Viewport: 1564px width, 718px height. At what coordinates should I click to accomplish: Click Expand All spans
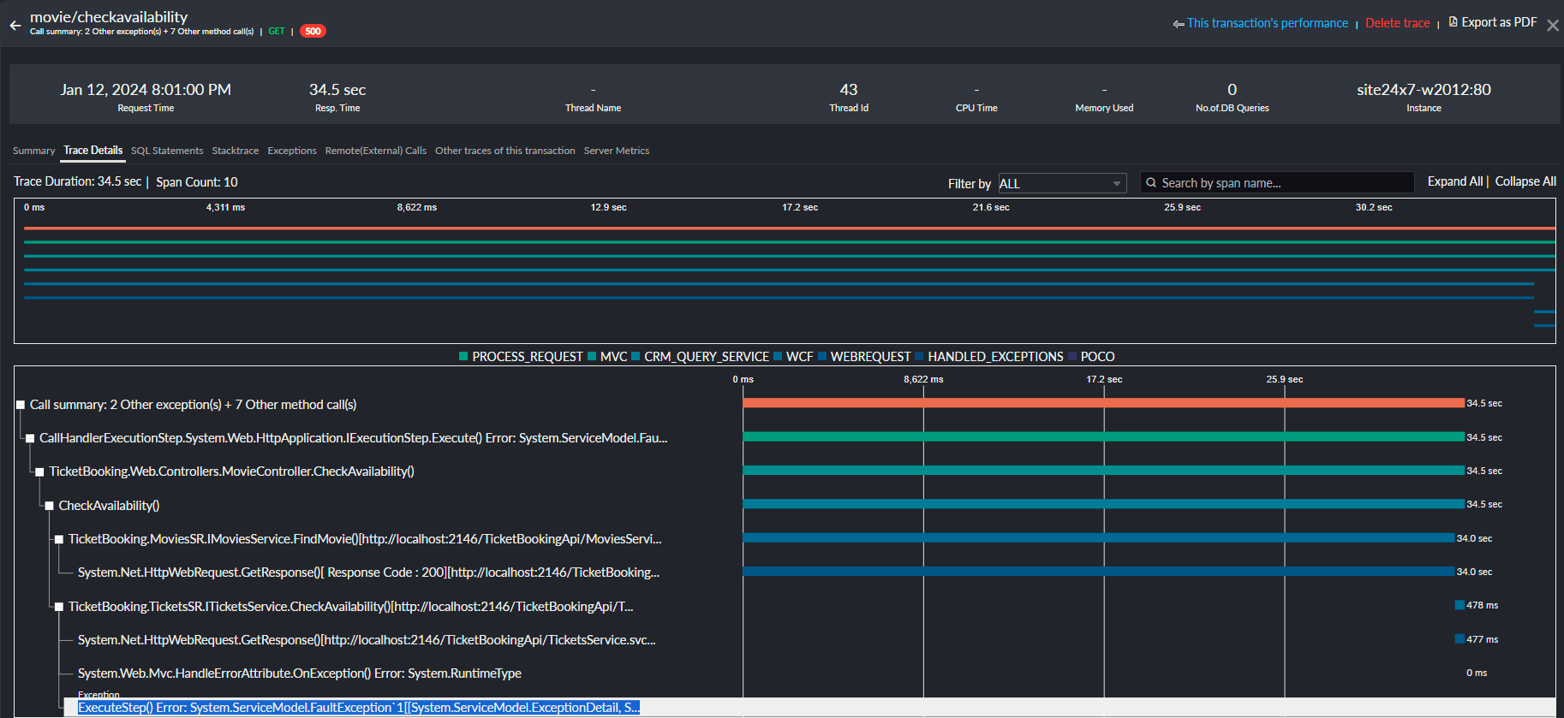point(1454,181)
